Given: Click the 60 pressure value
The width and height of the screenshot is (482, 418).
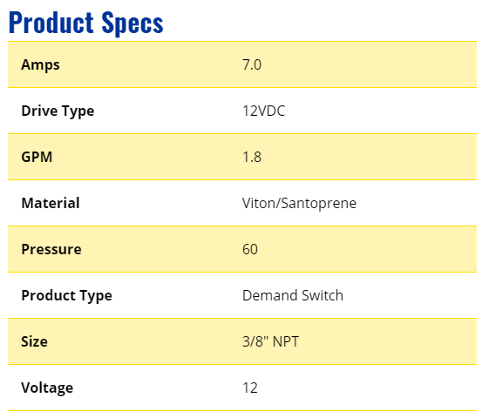Looking at the screenshot, I should (250, 249).
